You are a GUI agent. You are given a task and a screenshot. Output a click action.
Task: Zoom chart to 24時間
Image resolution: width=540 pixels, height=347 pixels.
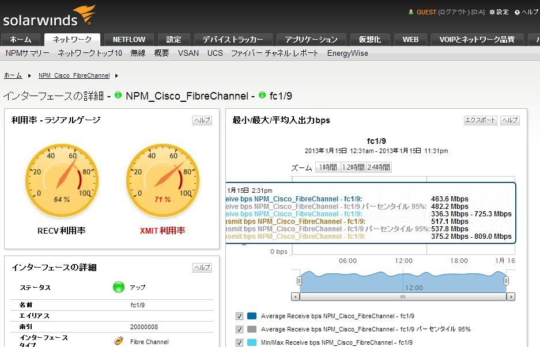tap(379, 167)
